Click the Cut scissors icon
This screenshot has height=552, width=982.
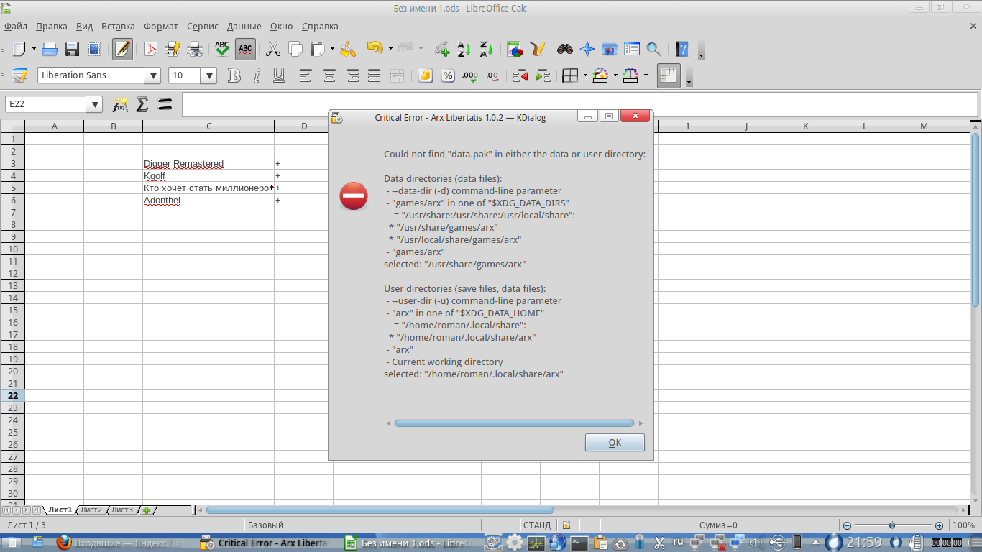pos(272,49)
